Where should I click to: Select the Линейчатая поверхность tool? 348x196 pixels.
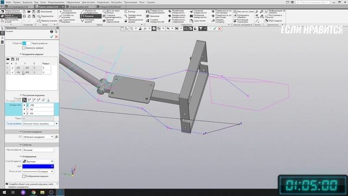coord(176,11)
